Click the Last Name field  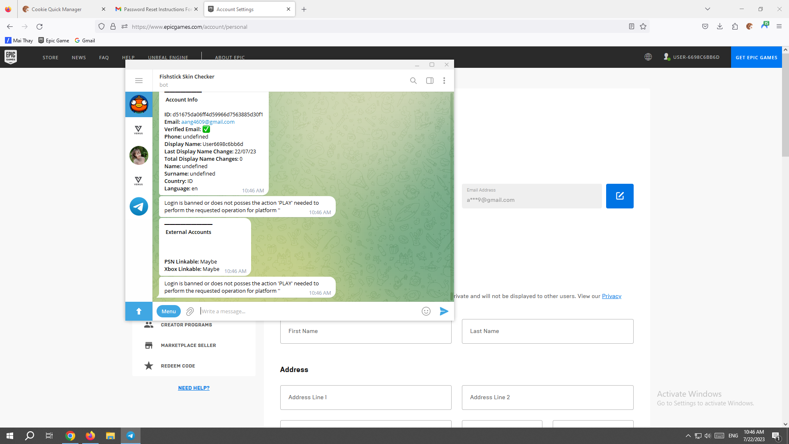[548, 331]
